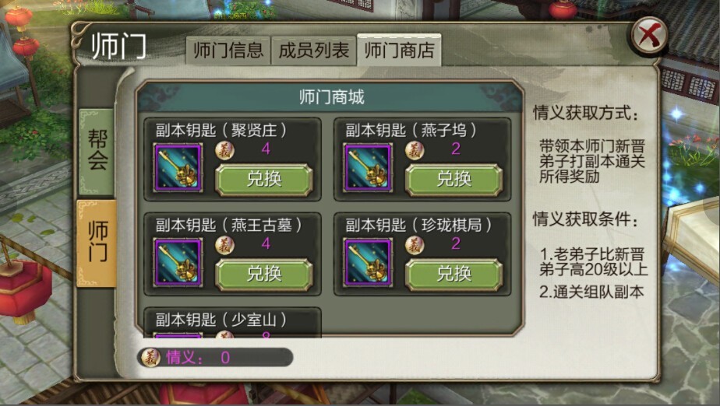Open the 成员列表 tab

click(x=313, y=51)
